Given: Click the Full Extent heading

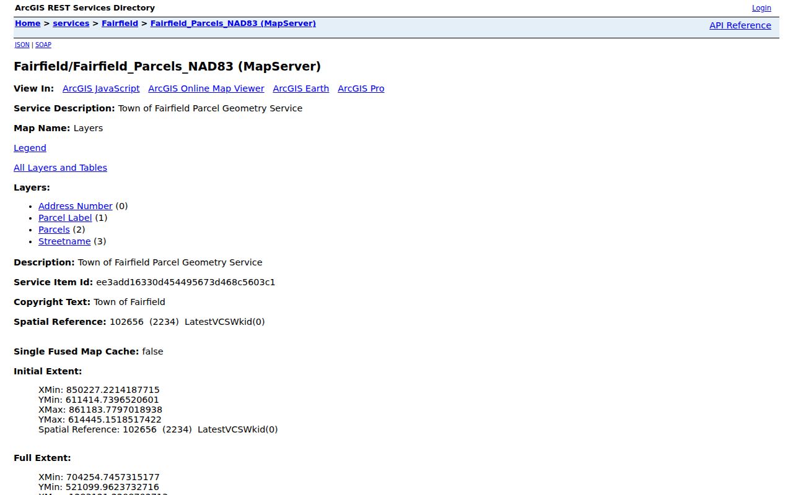Looking at the screenshot, I should (x=42, y=458).
